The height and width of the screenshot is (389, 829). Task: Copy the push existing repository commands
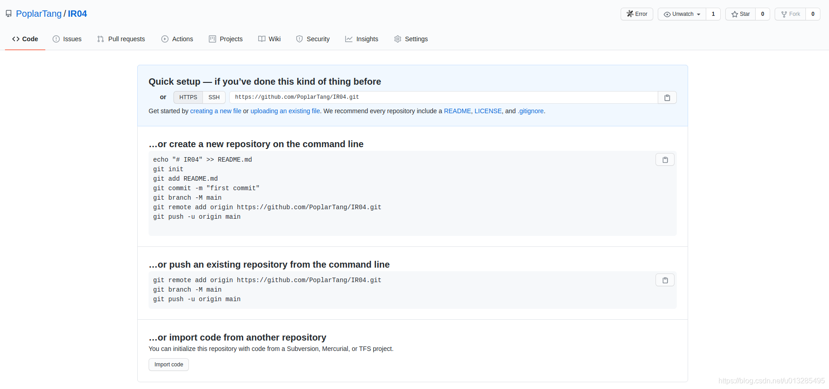[x=665, y=280]
